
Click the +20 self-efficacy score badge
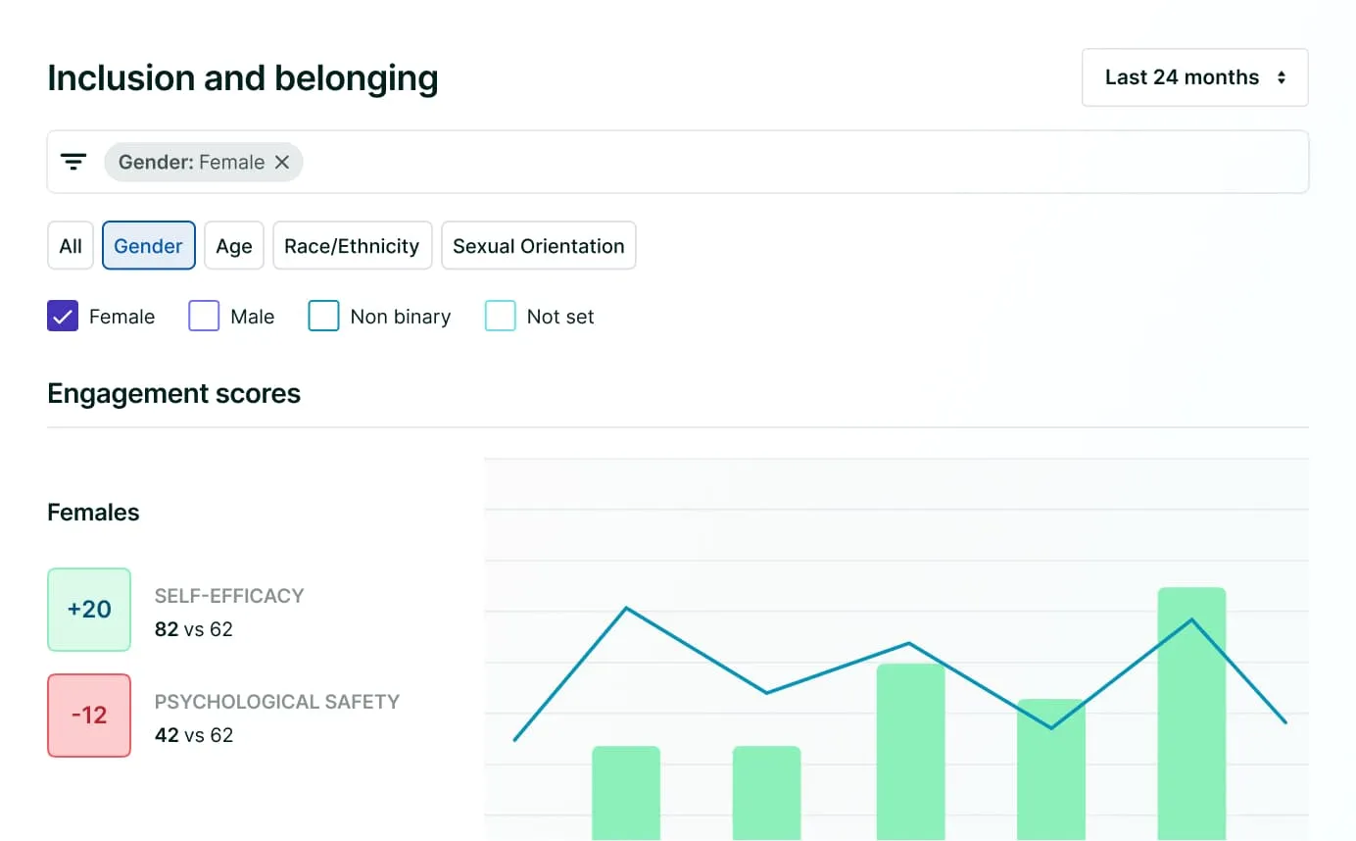point(89,610)
